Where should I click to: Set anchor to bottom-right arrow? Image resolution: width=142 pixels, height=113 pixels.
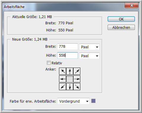(77, 87)
